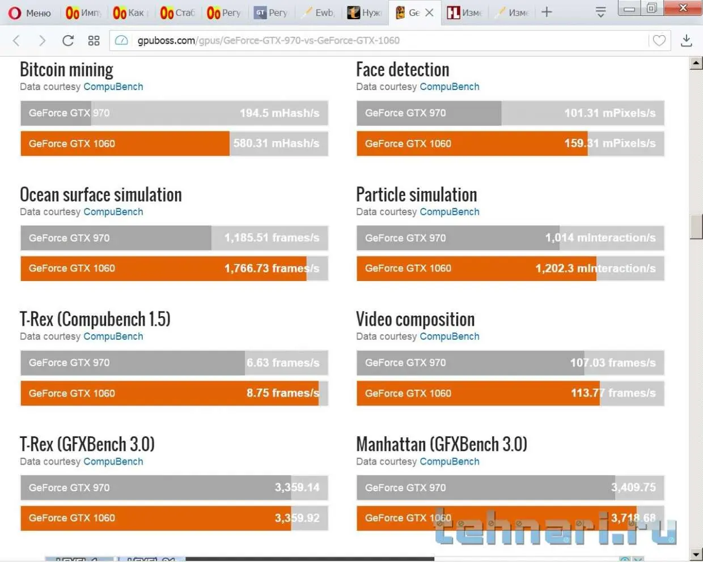Viewport: 703px width, 562px height.
Task: Click the Video composition heading
Action: 416,320
